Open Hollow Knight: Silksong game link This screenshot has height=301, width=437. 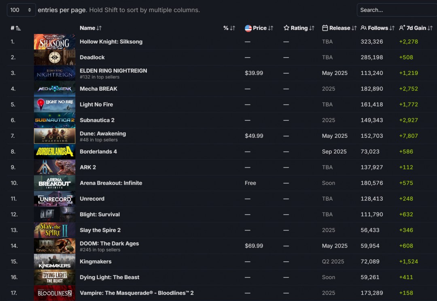pyautogui.click(x=111, y=42)
